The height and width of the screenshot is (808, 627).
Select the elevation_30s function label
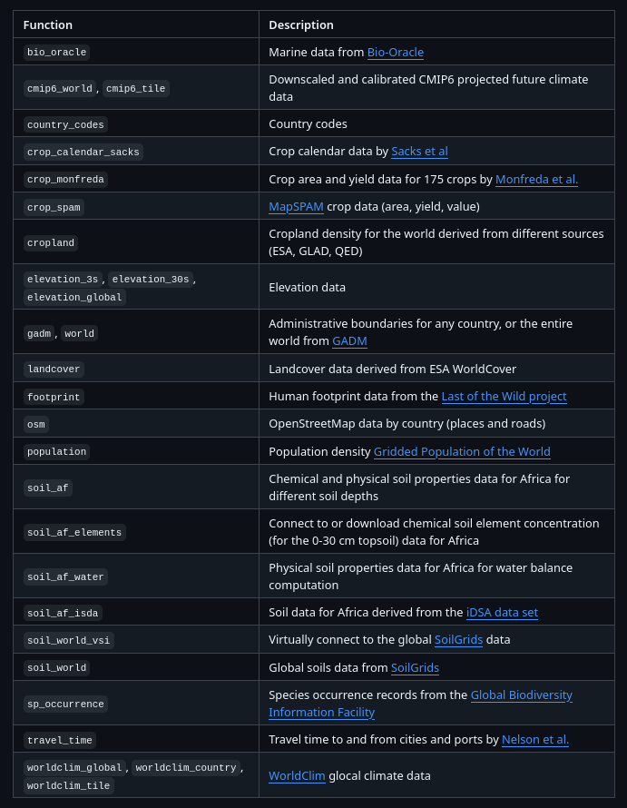[x=151, y=280]
